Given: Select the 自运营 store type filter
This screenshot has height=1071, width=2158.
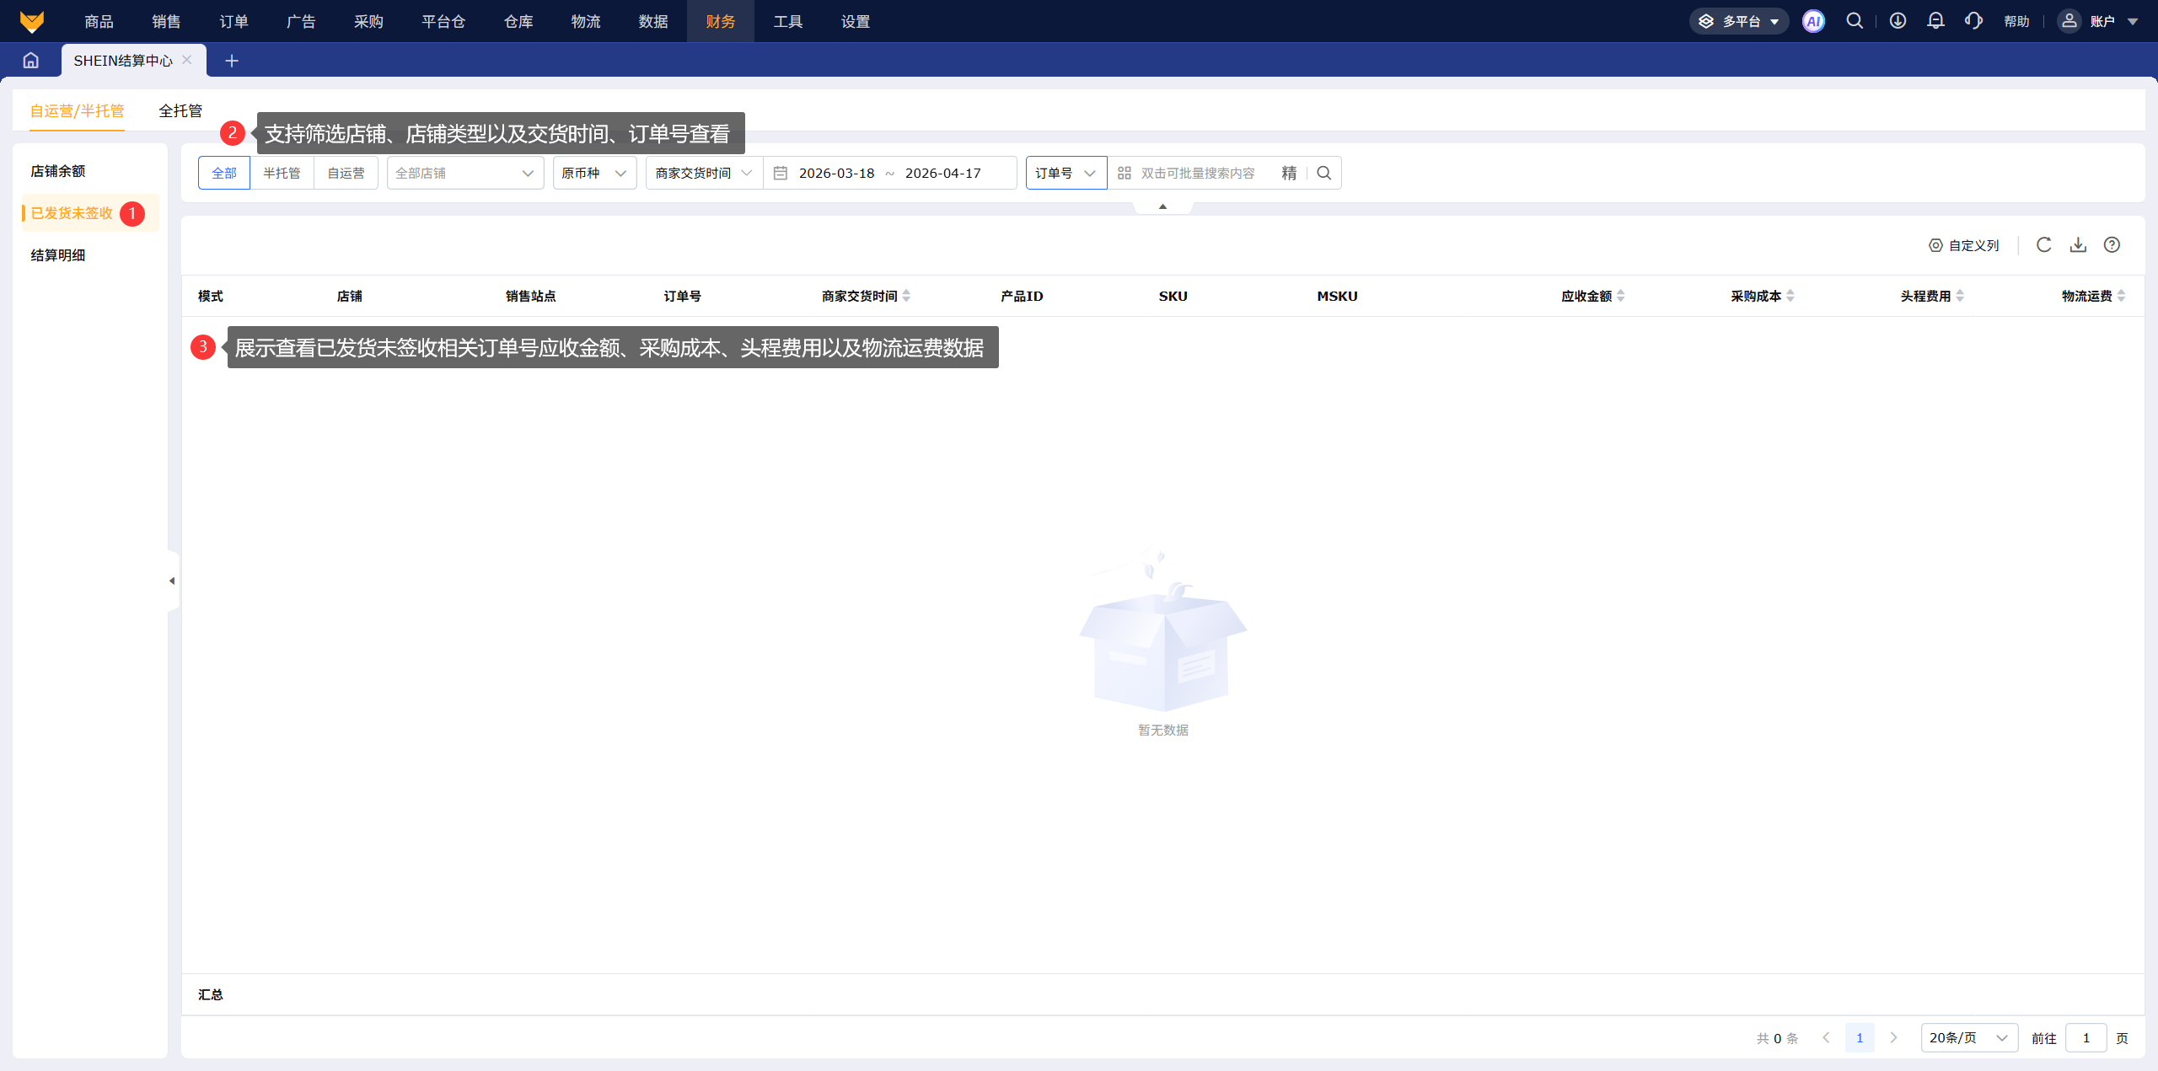Looking at the screenshot, I should tap(346, 173).
